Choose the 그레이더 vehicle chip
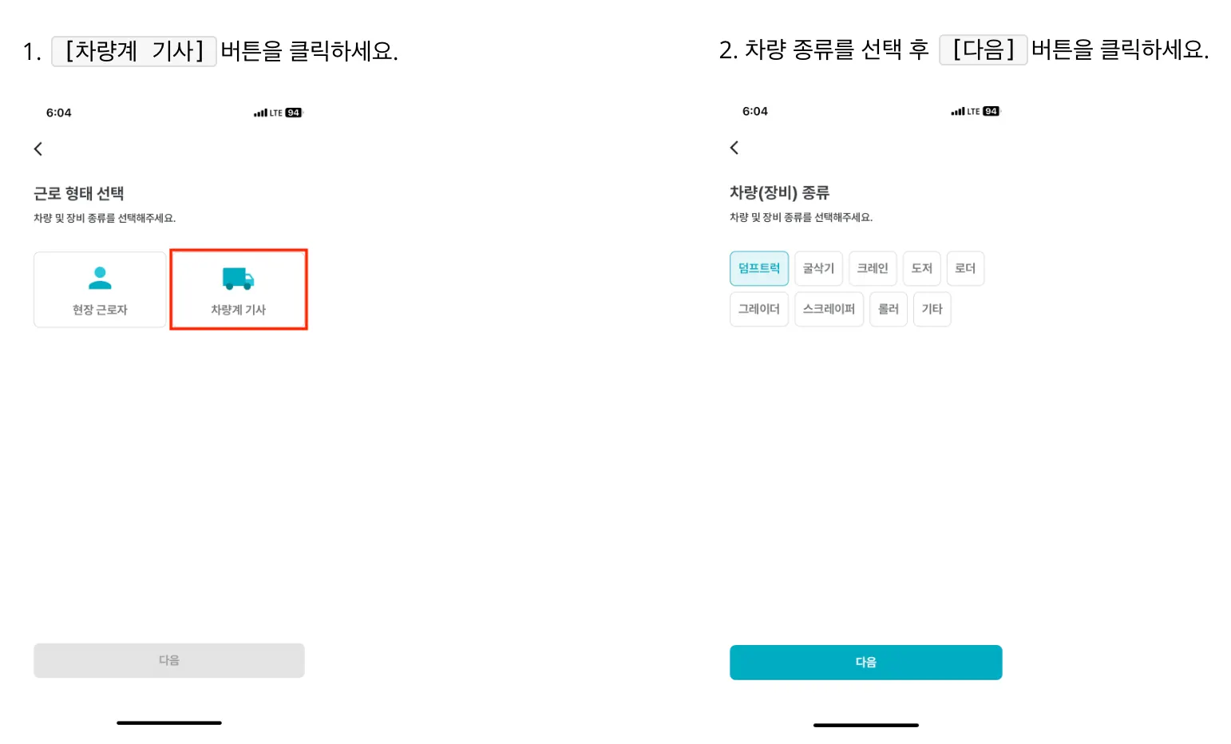Image resolution: width=1231 pixels, height=744 pixels. pyautogui.click(x=758, y=309)
